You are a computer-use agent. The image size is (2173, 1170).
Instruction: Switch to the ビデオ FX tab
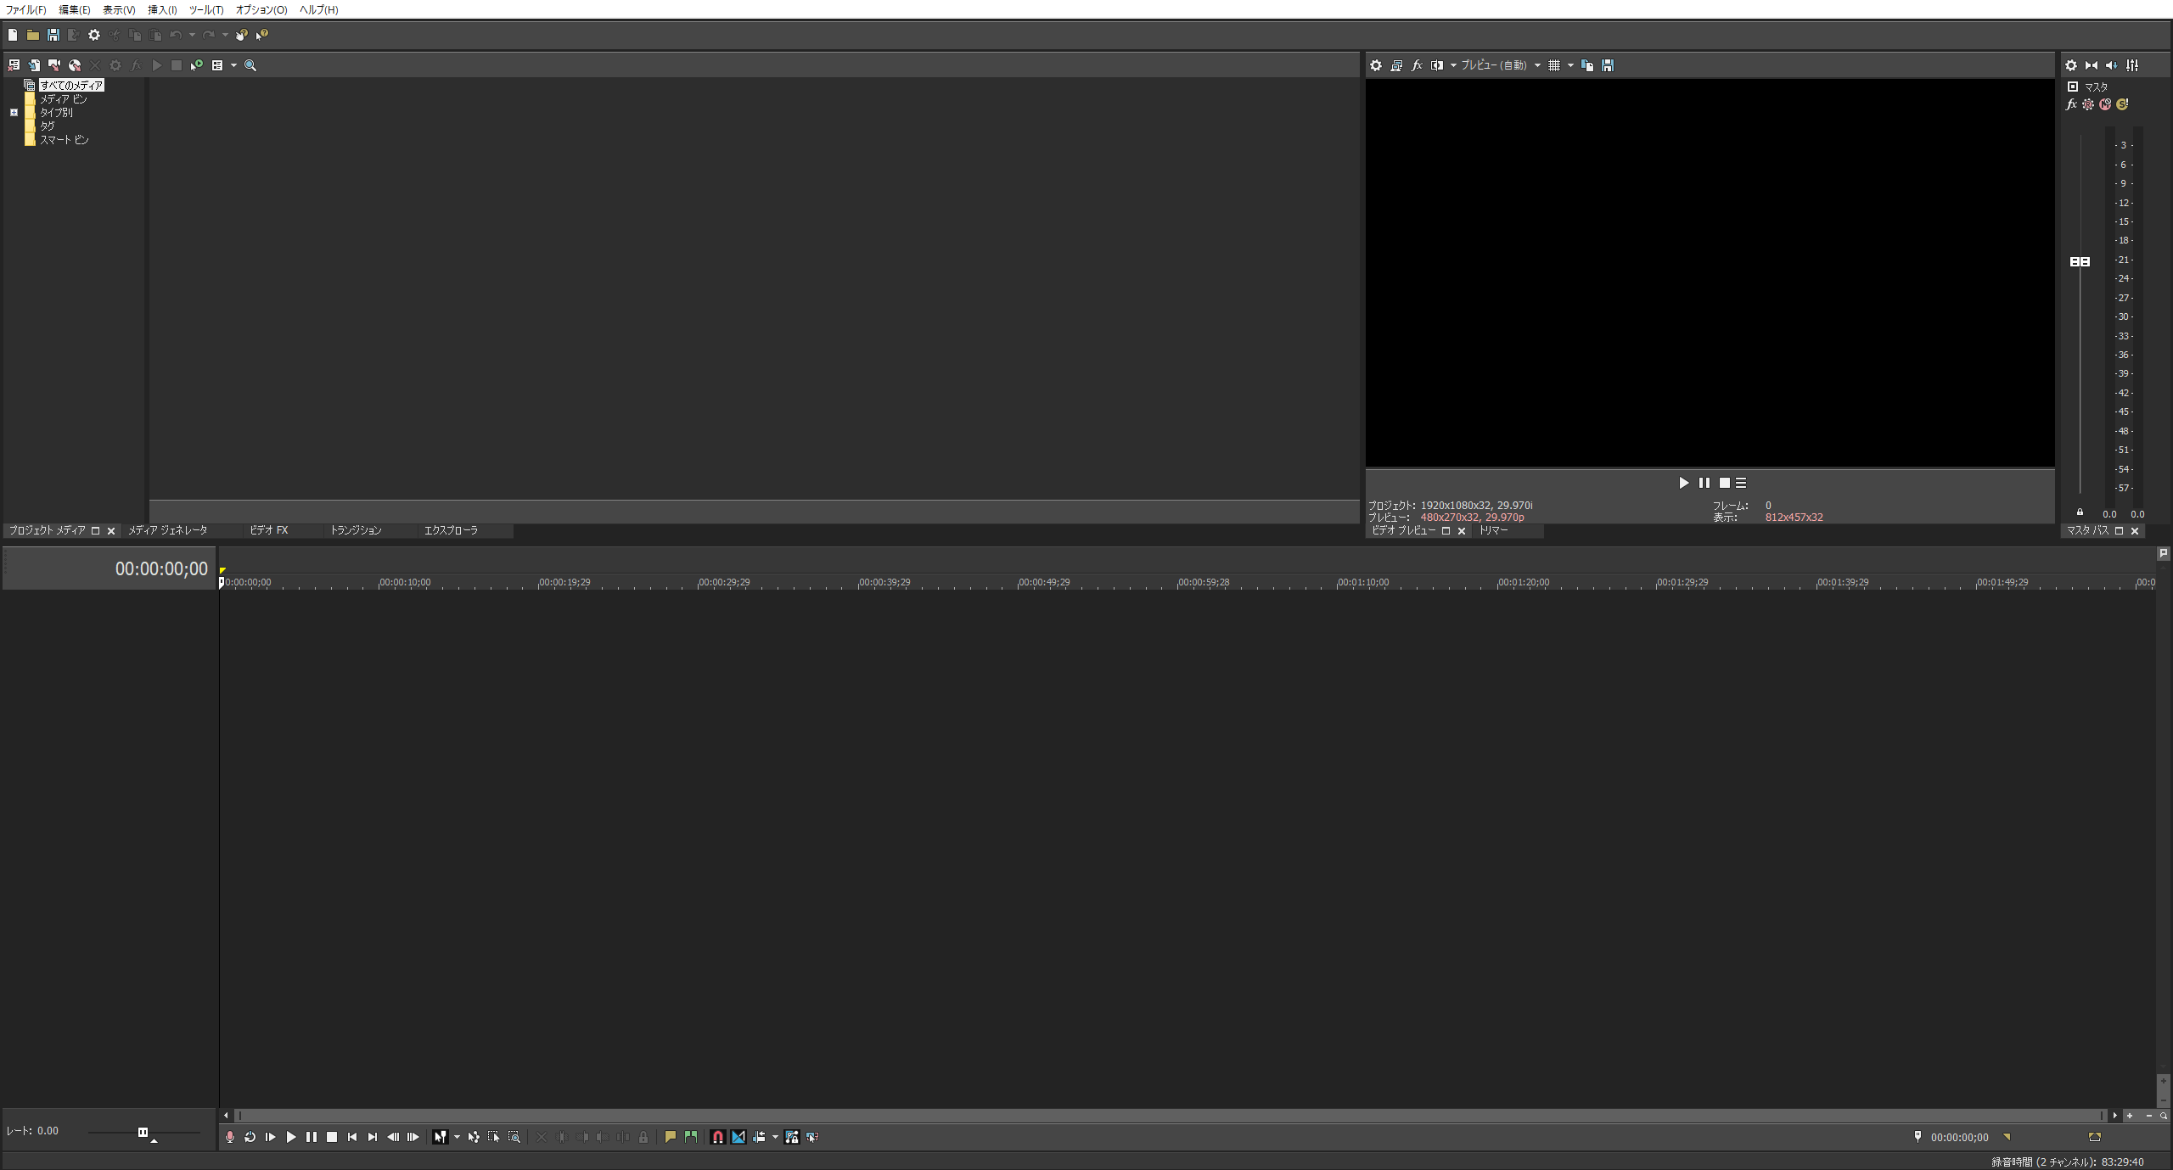pos(268,530)
